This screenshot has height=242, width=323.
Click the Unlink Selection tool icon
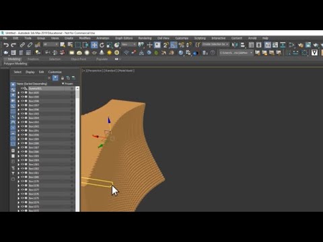click(x=30, y=45)
